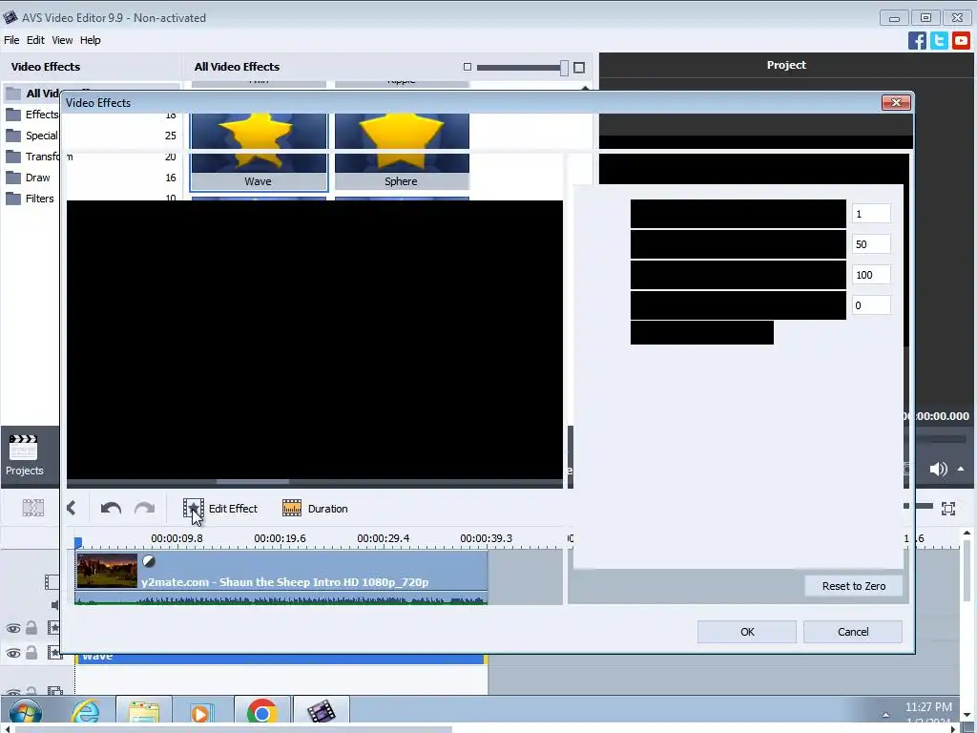Toggle visibility of the first effects track
Screen dimensions: 977x733
(13, 628)
